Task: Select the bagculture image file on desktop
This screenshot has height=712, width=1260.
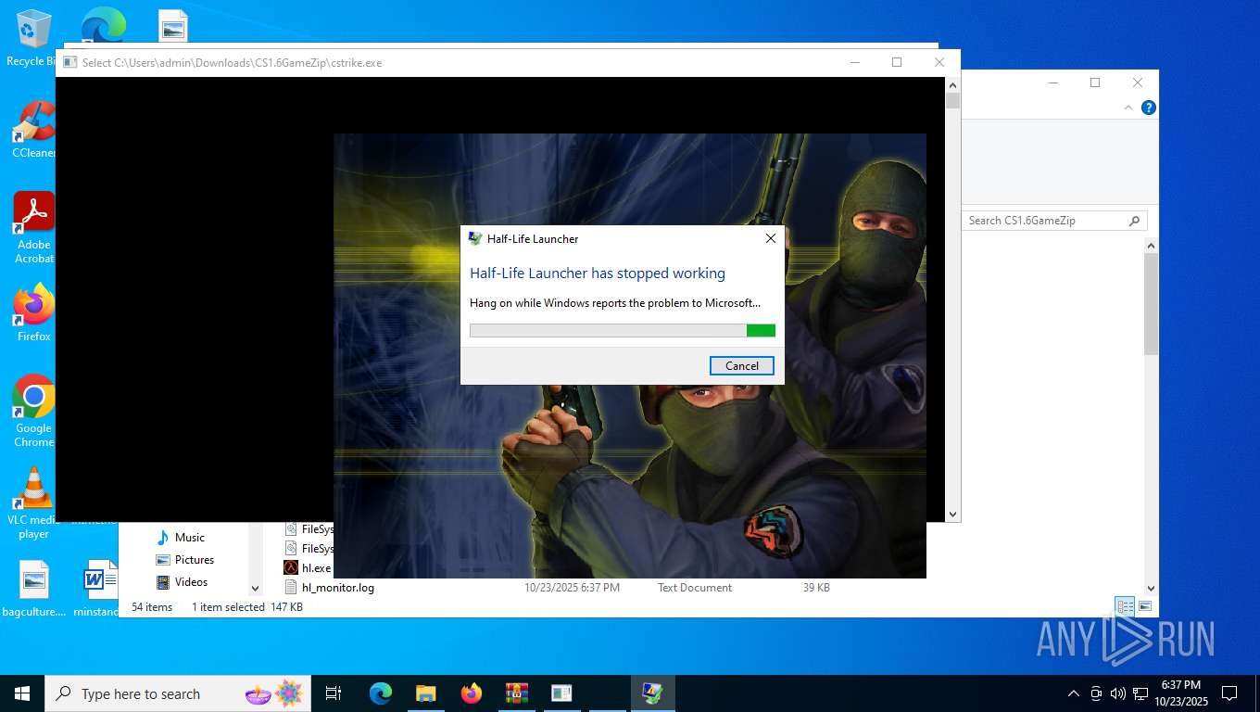Action: click(x=33, y=590)
